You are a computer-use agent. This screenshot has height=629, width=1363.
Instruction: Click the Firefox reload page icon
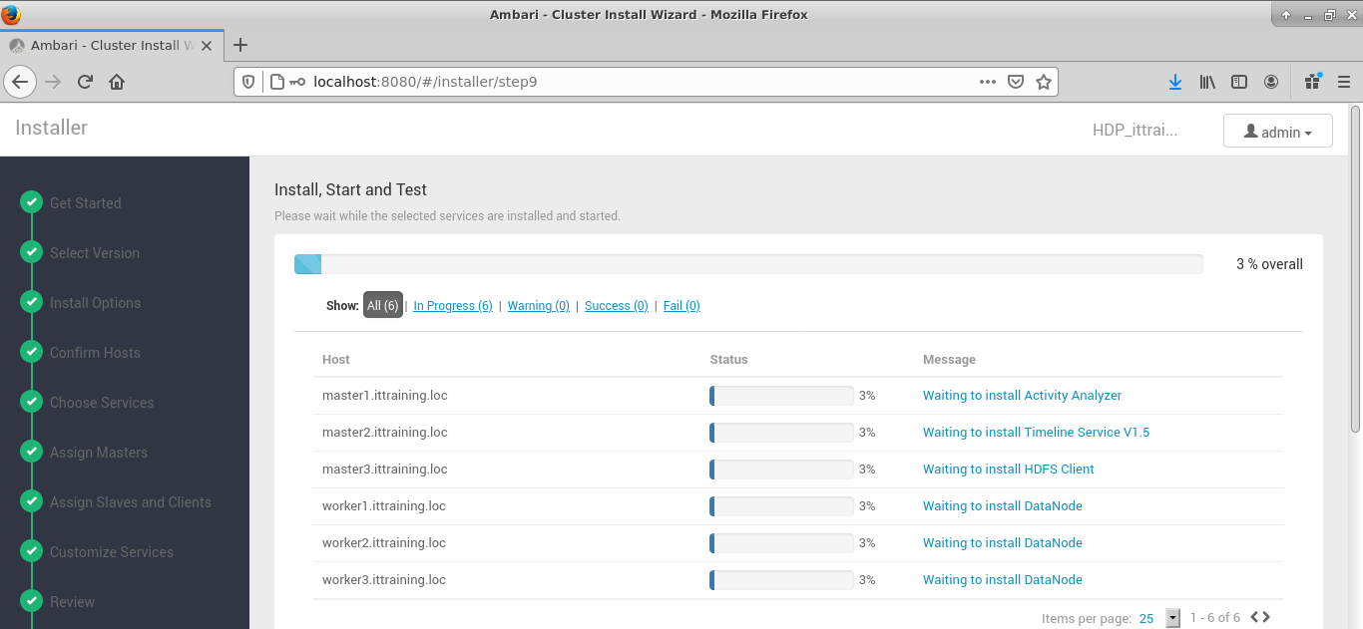(85, 82)
